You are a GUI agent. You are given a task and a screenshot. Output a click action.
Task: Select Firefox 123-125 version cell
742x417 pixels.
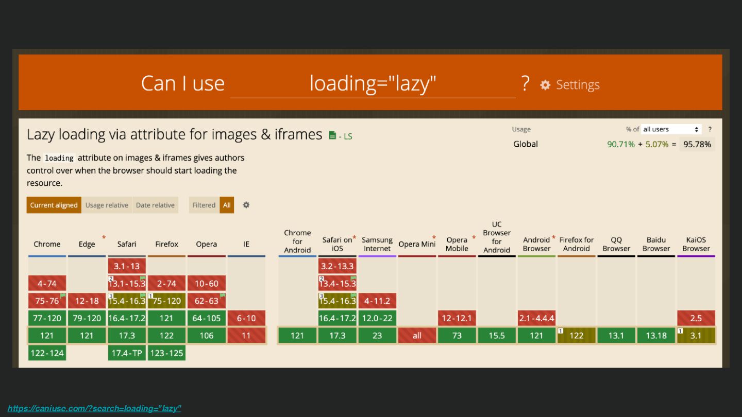pyautogui.click(x=166, y=353)
